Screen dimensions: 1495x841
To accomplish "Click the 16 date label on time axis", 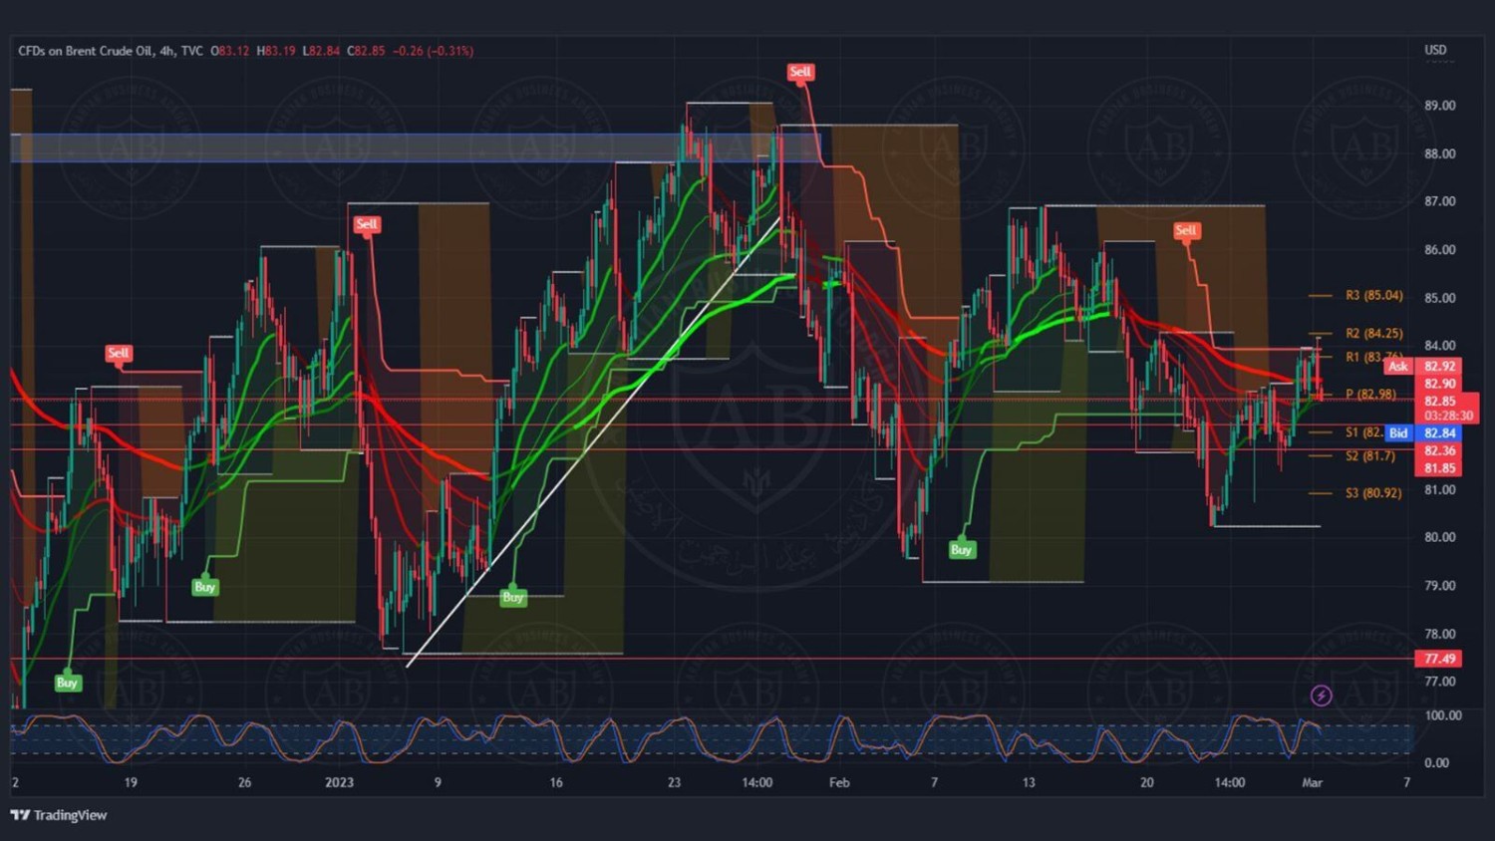I will [556, 782].
